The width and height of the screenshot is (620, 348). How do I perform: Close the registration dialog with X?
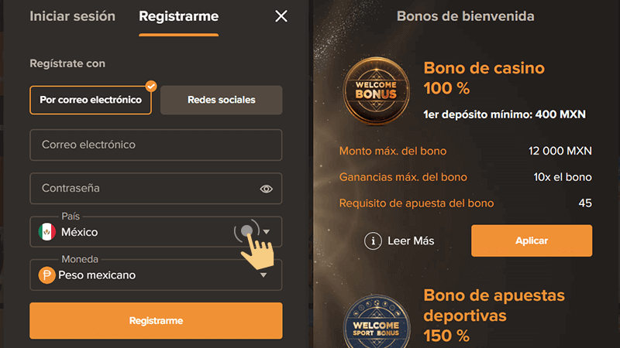[x=281, y=16]
